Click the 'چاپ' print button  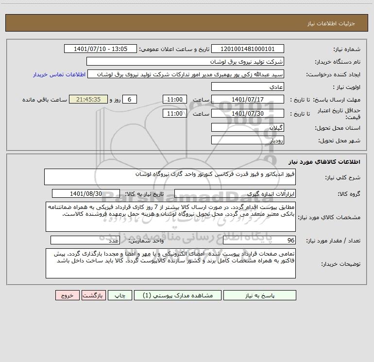120,295
